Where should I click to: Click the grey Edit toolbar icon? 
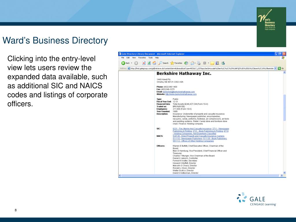(204, 63)
